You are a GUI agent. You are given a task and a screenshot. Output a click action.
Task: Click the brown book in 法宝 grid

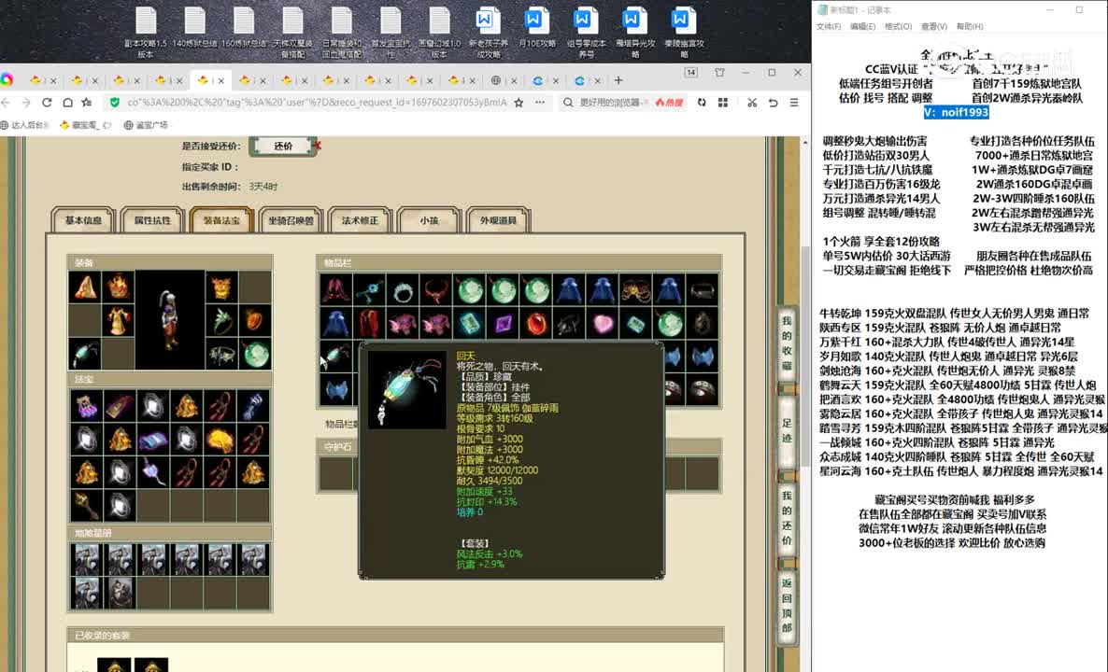[120, 407]
